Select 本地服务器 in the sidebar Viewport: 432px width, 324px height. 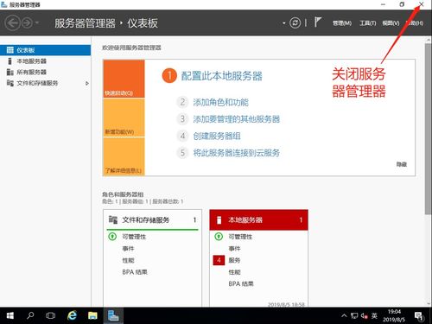[x=45, y=61]
